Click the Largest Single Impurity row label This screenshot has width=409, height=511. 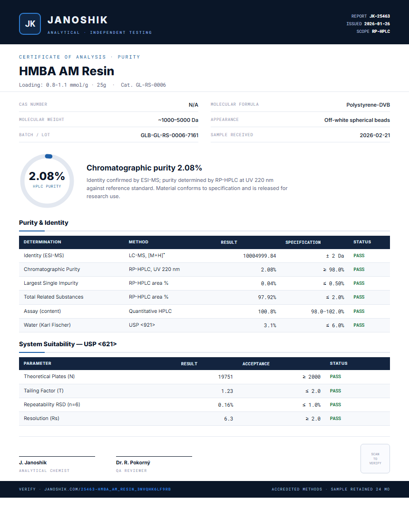click(51, 283)
